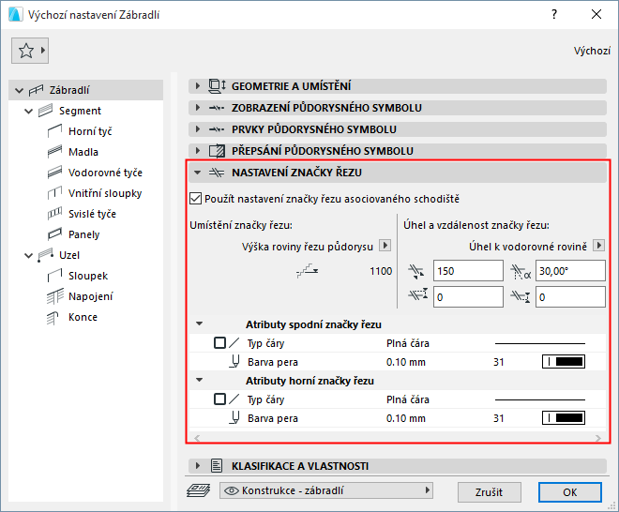
Task: Click the Prvky půdorysného symbolu panel icon
Action: tap(217, 129)
